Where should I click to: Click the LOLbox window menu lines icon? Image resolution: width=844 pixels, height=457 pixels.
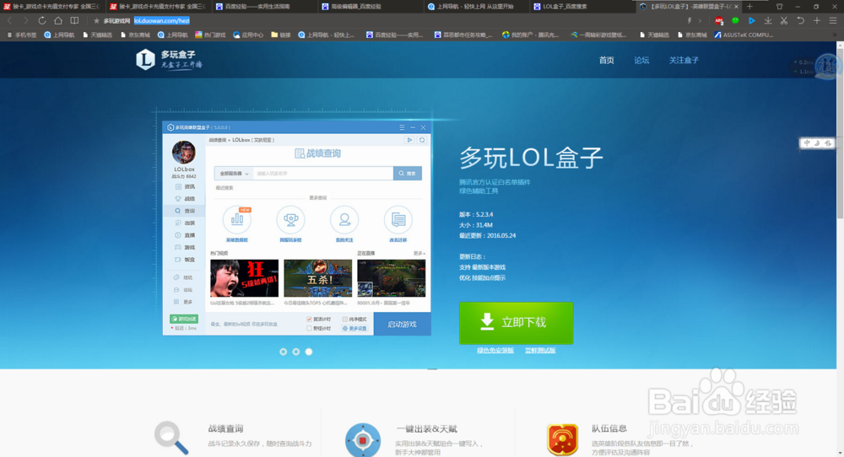(402, 127)
